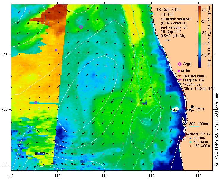Click the blue seaglider track cluster offshore of Perth
This screenshot has width=220, height=179.
(144, 103)
